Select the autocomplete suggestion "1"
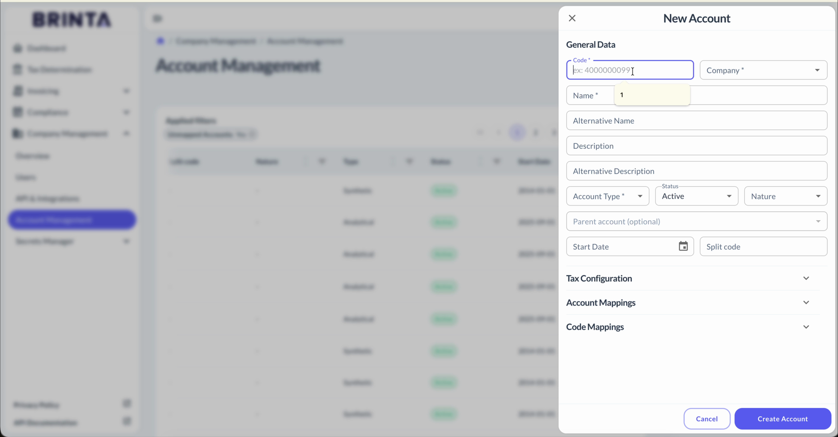 [652, 95]
